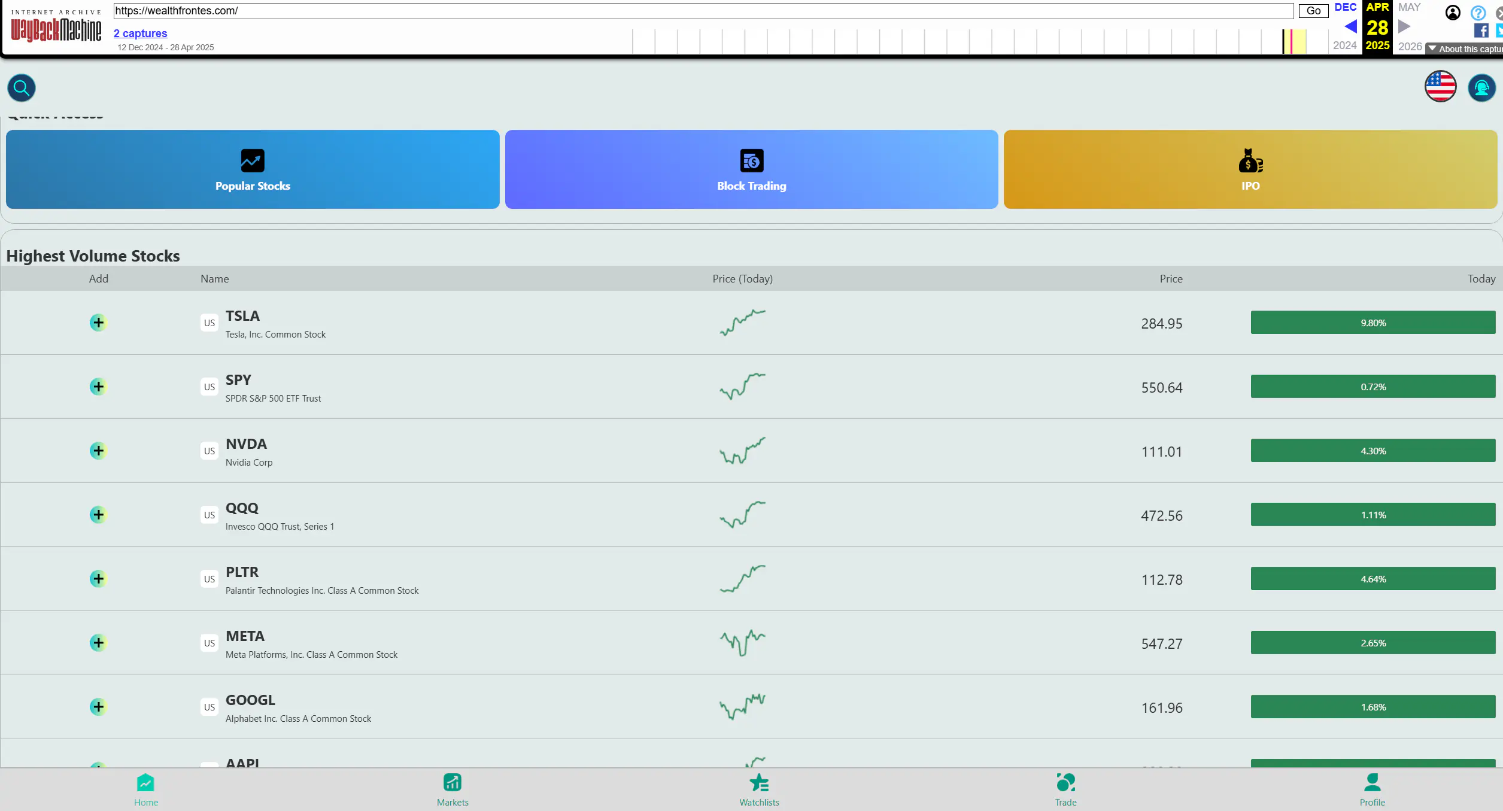Open the NVDA ticker name
The image size is (1503, 811).
point(246,444)
